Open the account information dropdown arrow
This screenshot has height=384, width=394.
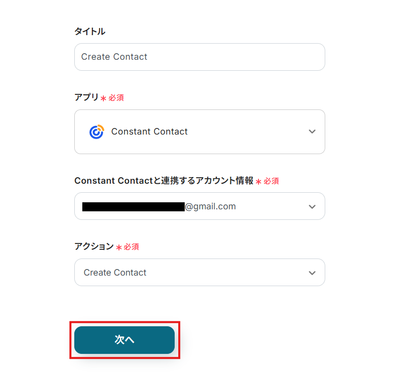point(312,206)
